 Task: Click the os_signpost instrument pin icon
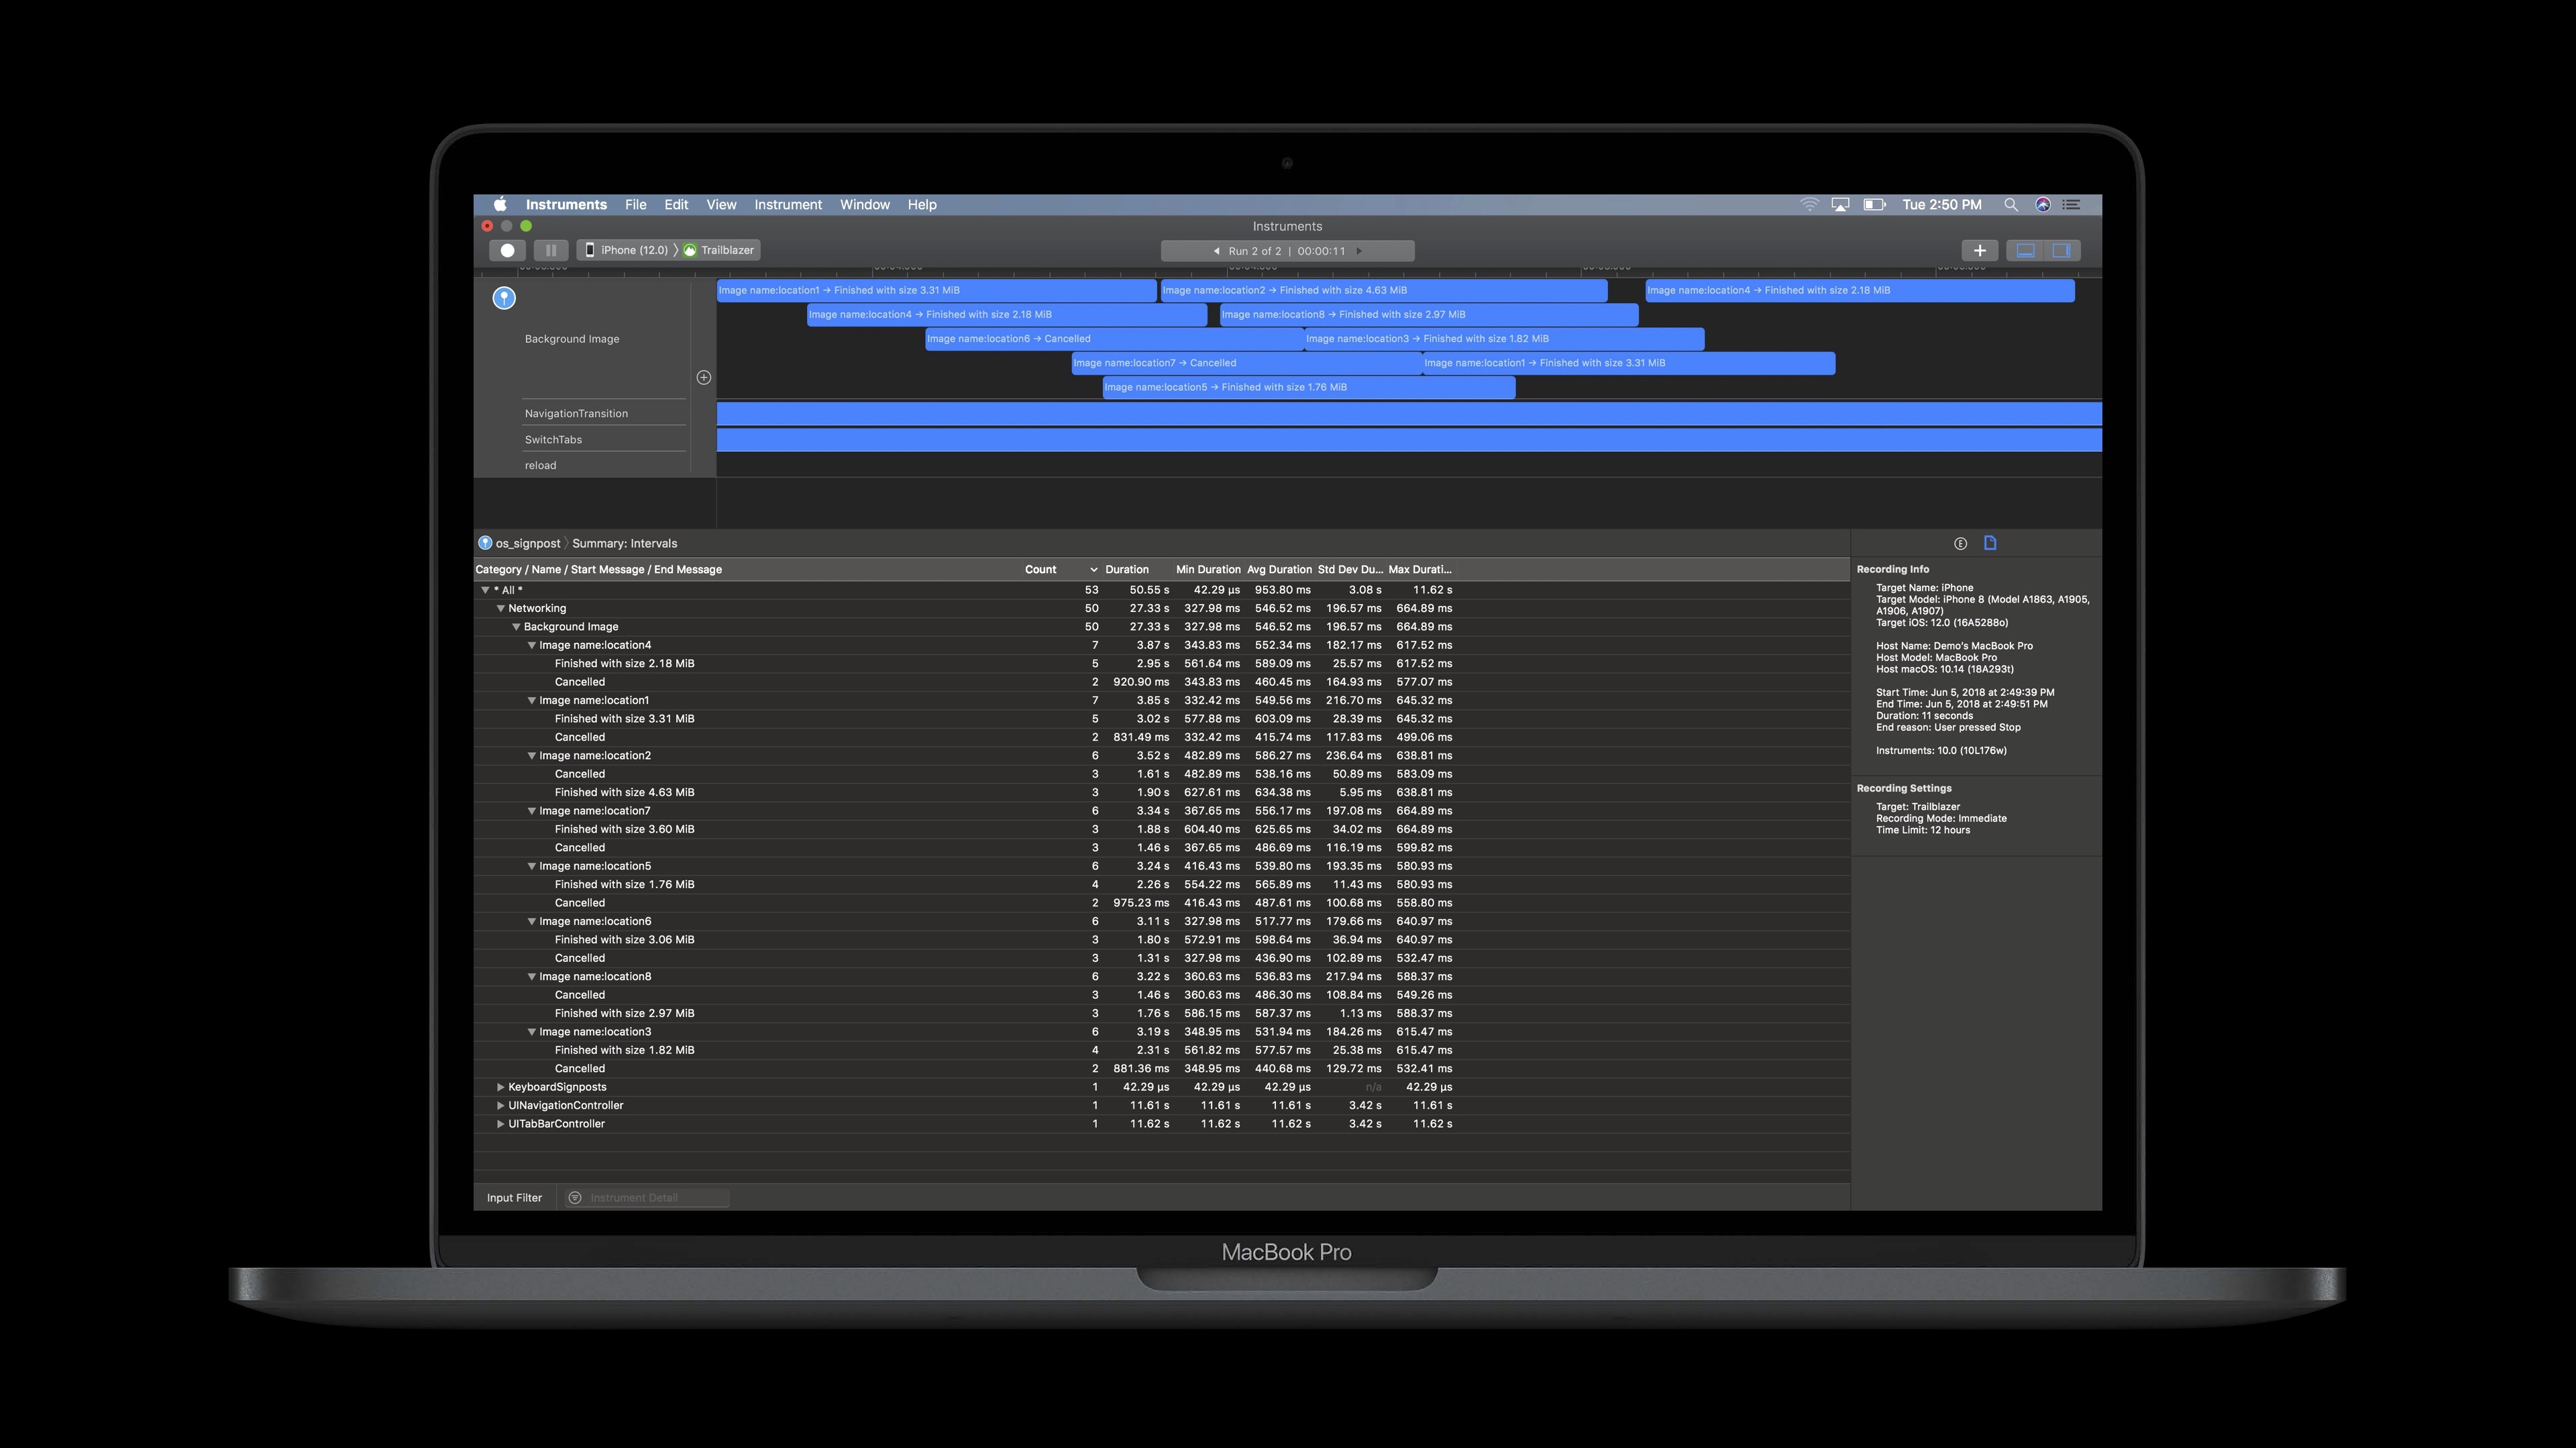[504, 298]
